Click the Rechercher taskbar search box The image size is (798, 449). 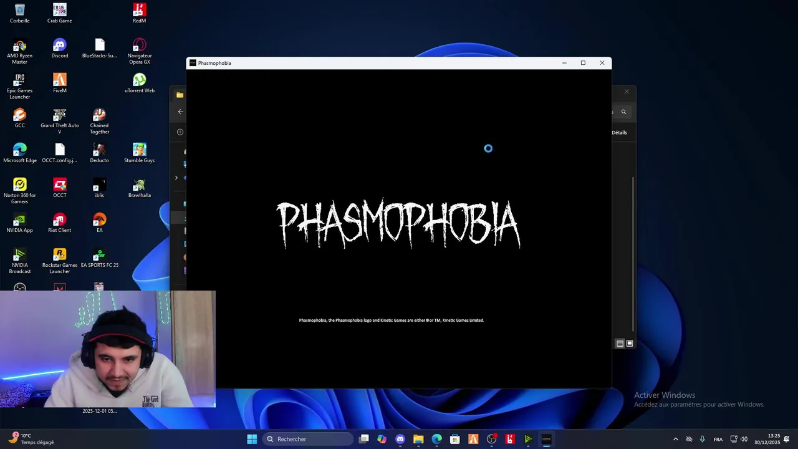point(309,439)
